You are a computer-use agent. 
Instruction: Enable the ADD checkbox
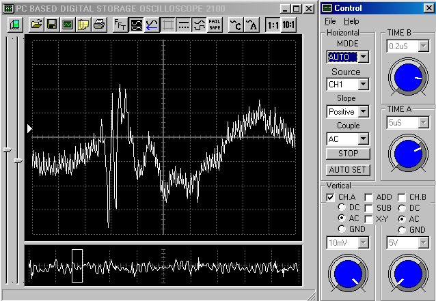click(369, 197)
